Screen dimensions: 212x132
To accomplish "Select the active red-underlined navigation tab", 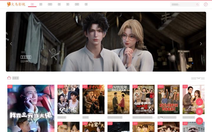I will (x=32, y=4).
